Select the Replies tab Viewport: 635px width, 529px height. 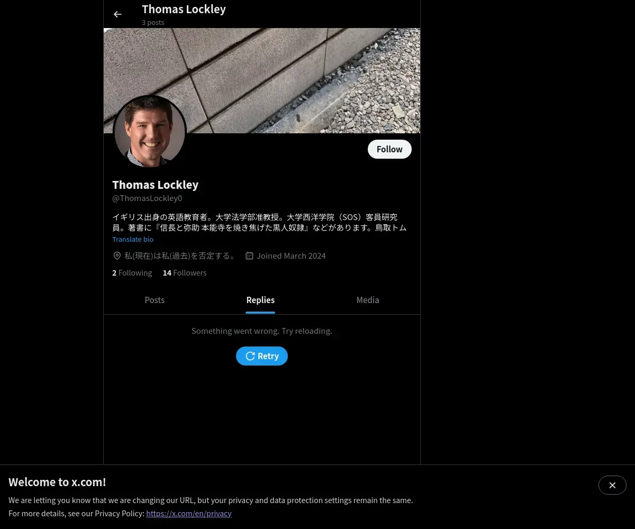[x=260, y=300]
